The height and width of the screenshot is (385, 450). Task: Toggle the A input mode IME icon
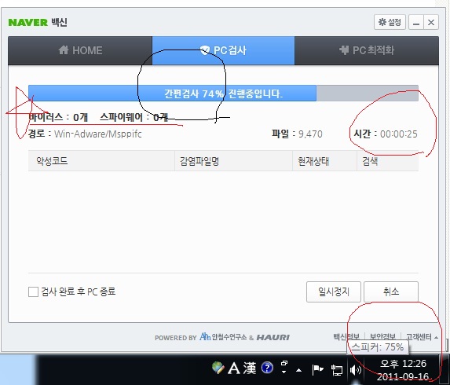click(x=233, y=368)
